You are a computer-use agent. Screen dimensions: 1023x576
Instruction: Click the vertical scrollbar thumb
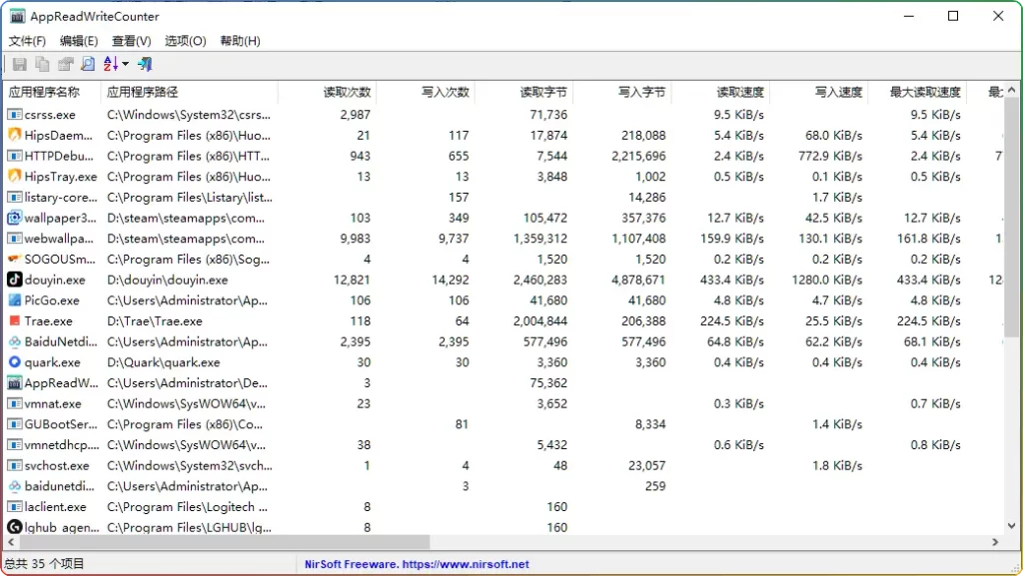click(1011, 217)
